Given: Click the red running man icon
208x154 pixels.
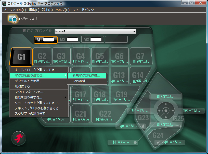Looking at the screenshot, I should (19, 138).
